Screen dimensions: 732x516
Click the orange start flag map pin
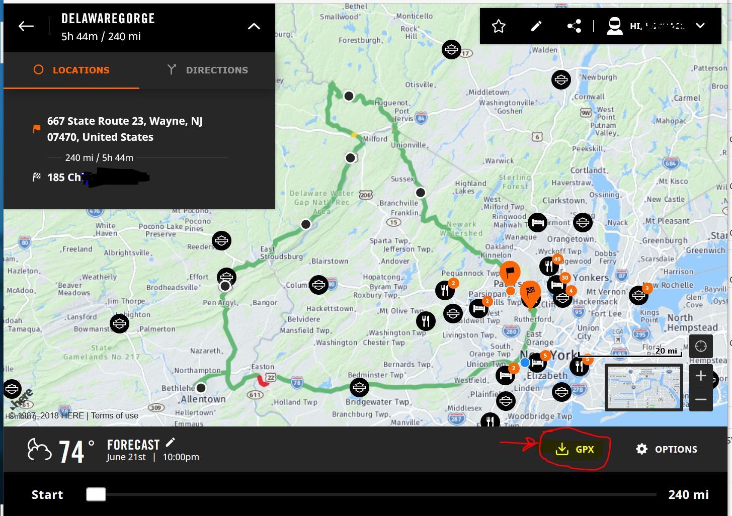510,274
